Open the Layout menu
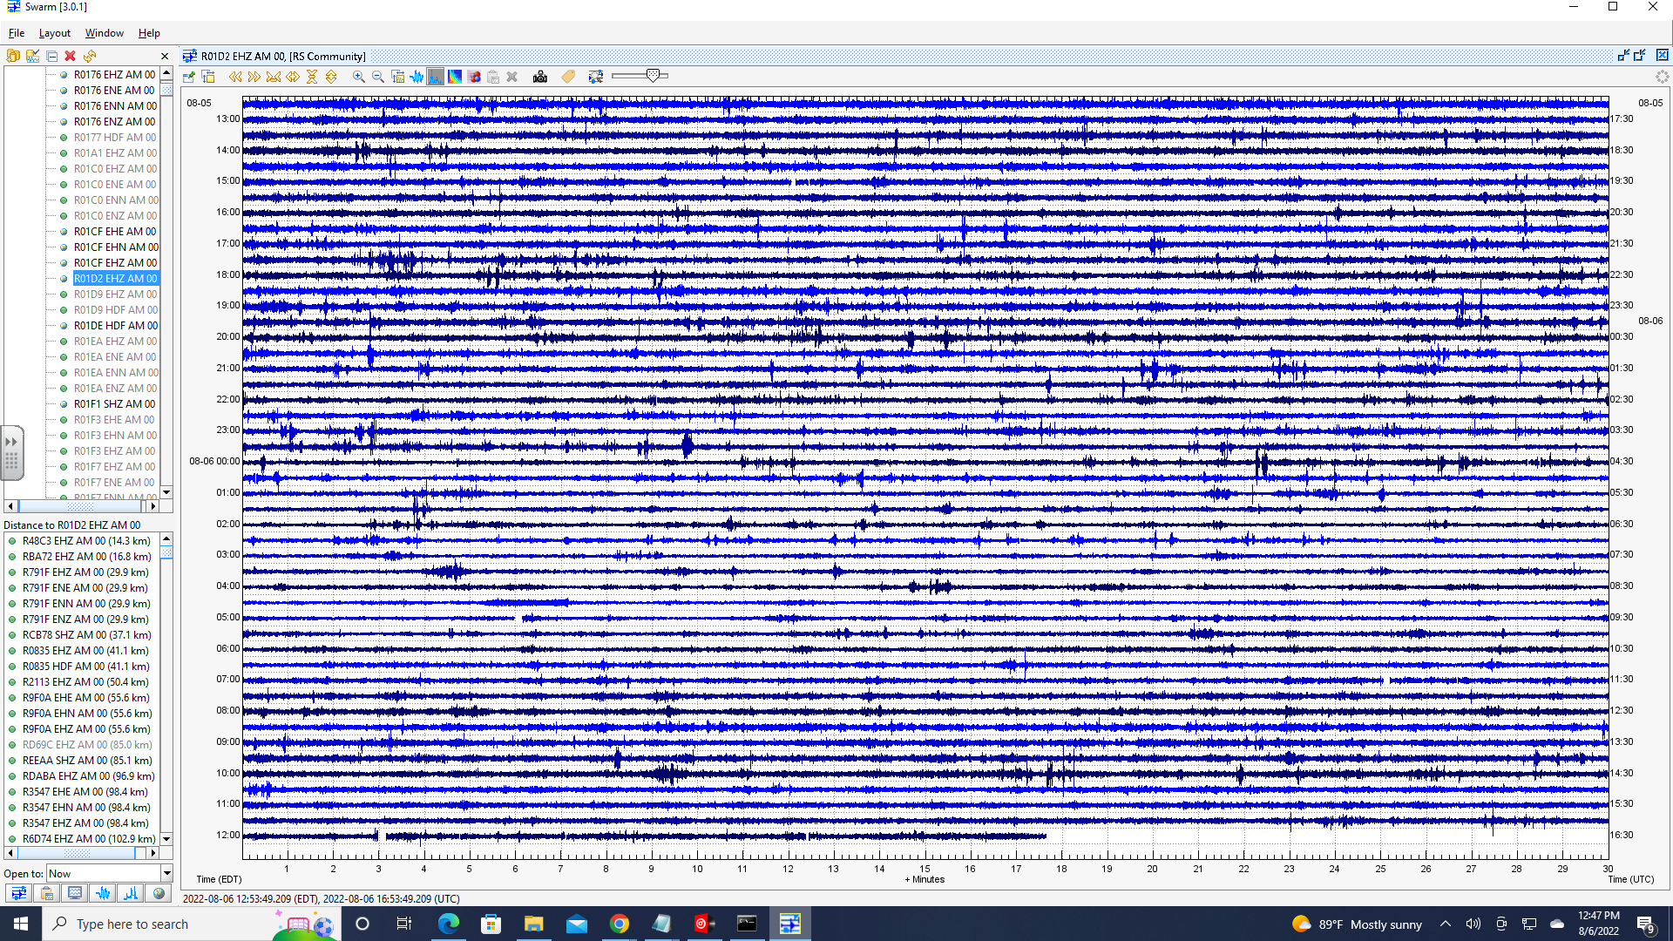1673x941 pixels. [54, 33]
